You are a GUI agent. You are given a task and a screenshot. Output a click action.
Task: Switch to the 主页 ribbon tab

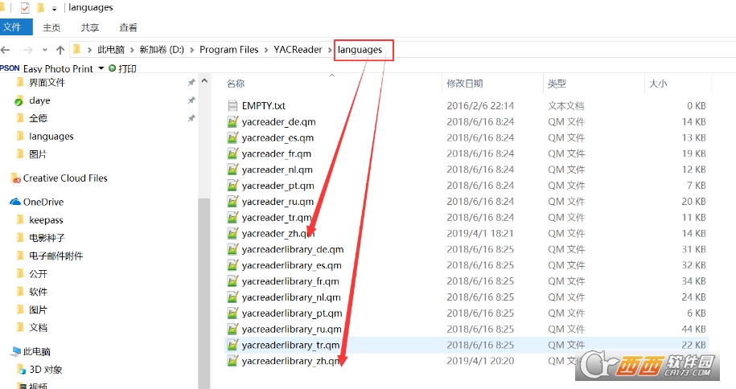(x=51, y=27)
